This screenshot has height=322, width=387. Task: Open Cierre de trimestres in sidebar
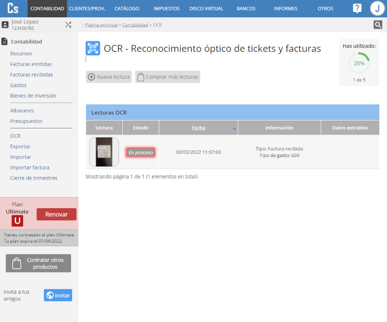(34, 178)
